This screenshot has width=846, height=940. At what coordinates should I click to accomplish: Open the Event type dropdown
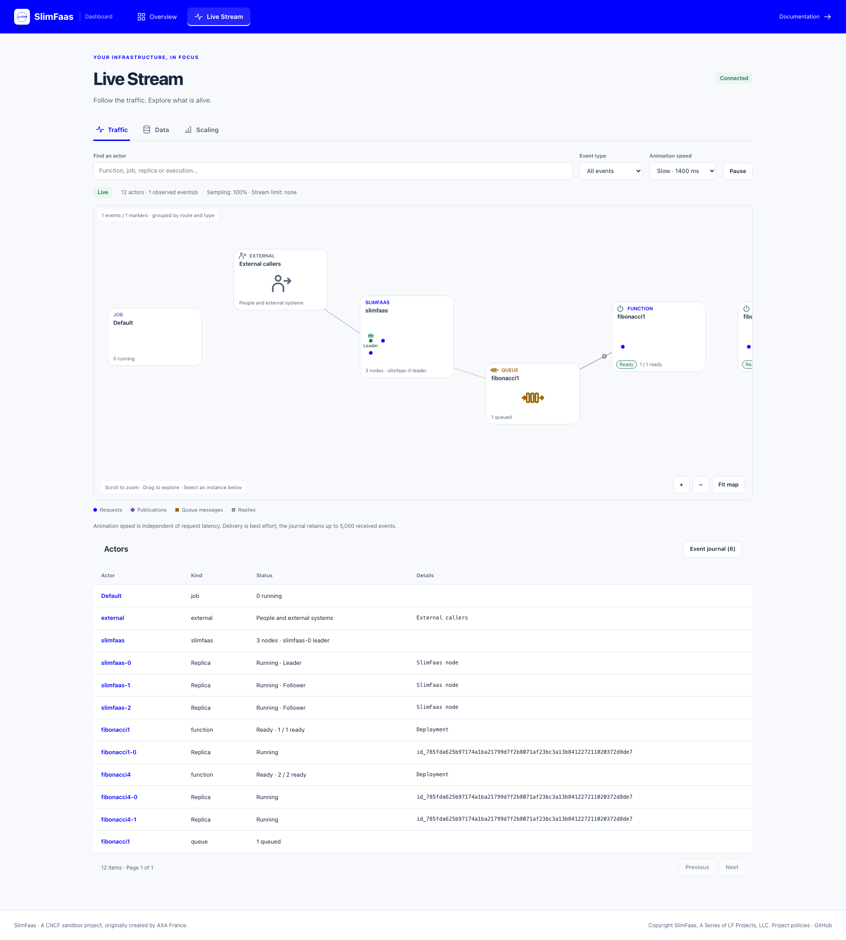click(611, 171)
